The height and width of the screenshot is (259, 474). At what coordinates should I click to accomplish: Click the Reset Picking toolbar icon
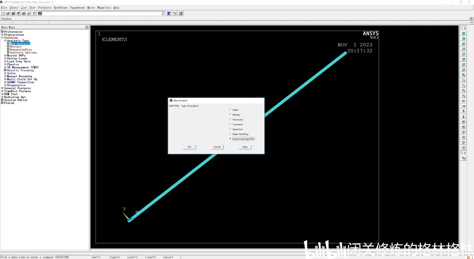[x=175, y=13]
